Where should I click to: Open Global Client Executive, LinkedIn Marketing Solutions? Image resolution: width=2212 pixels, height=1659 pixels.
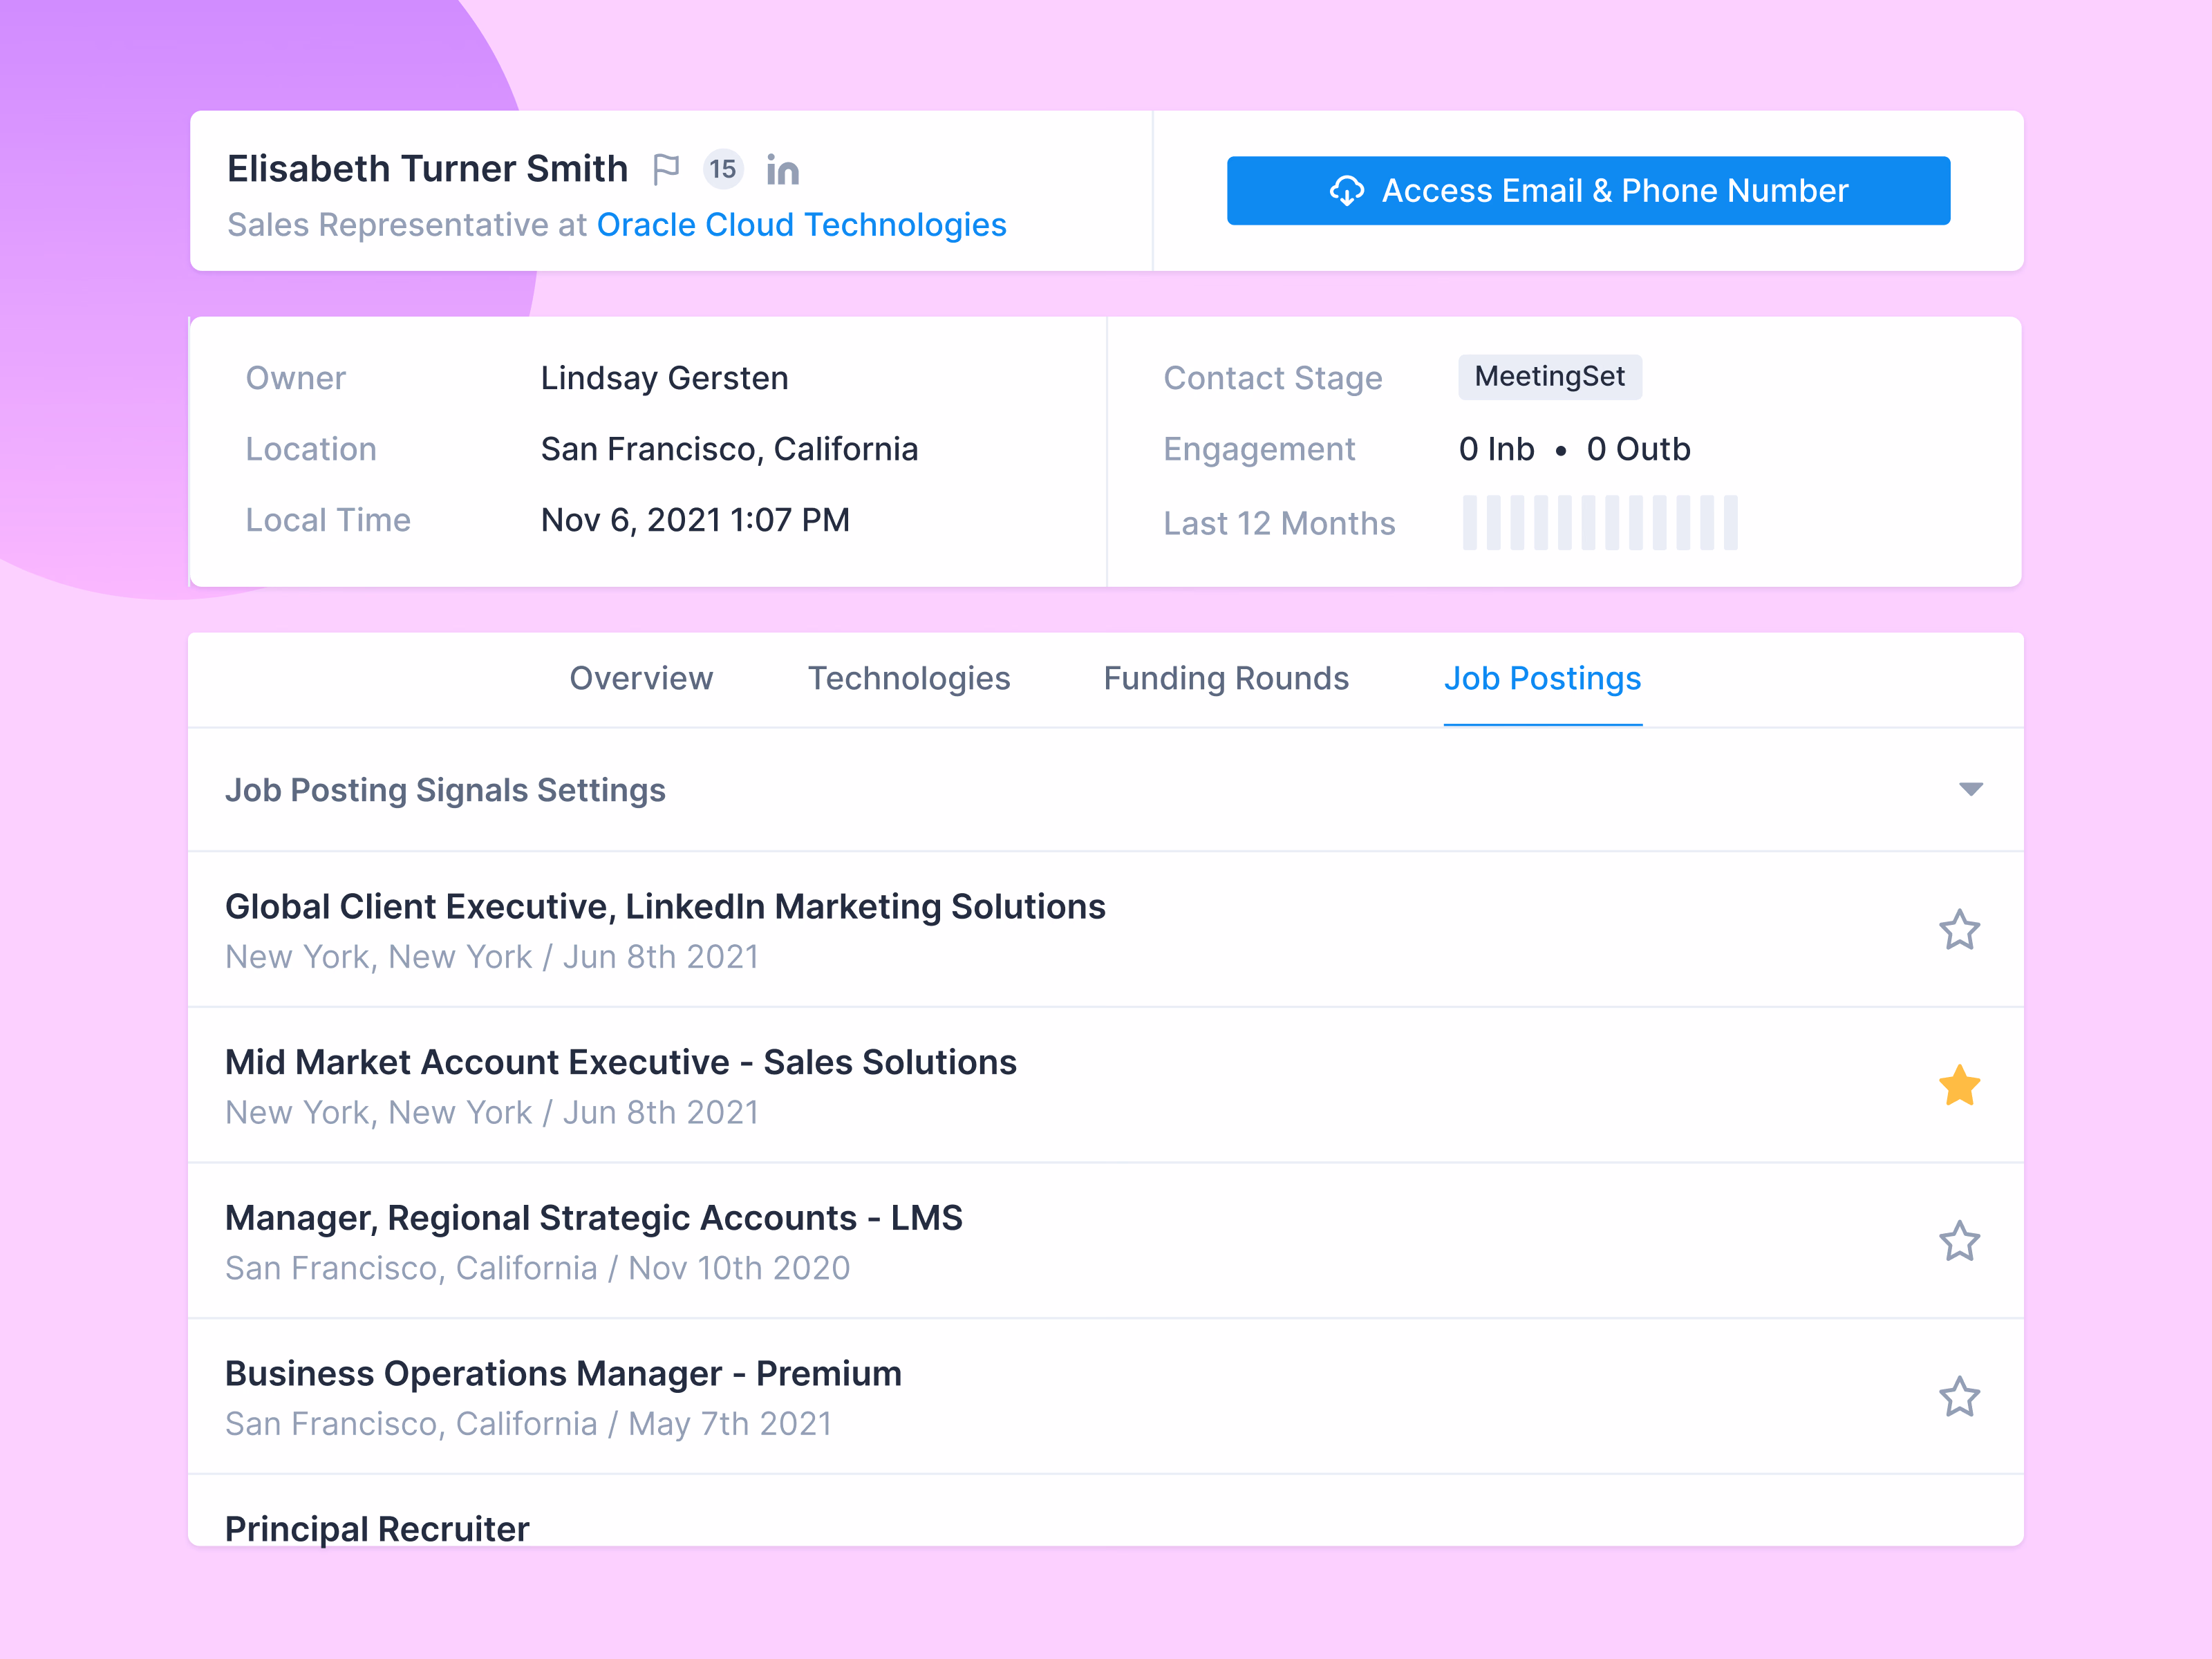665,907
